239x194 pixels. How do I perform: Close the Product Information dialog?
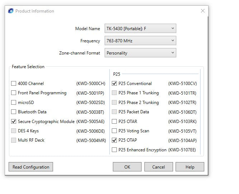tap(202, 11)
